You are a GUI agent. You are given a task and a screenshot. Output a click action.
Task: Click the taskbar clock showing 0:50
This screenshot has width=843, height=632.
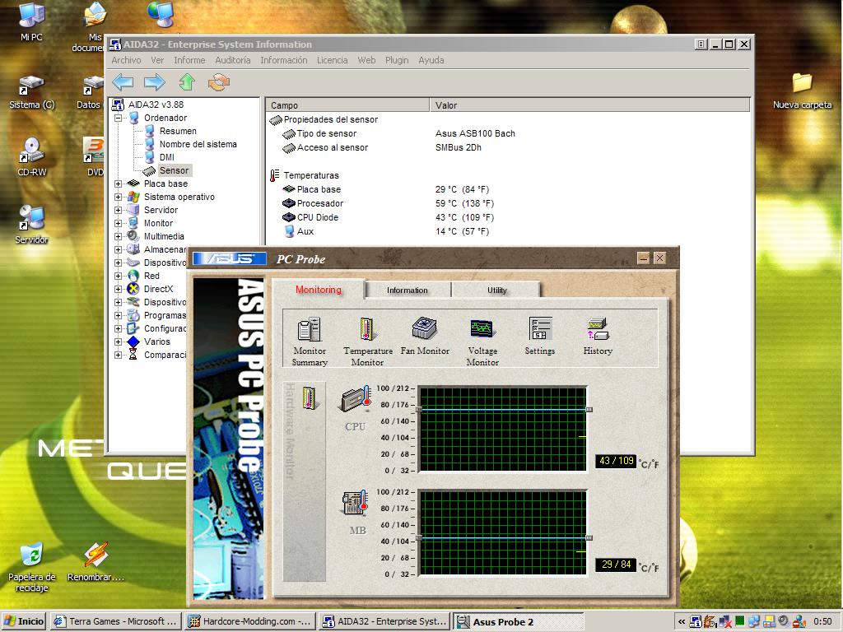tap(822, 621)
